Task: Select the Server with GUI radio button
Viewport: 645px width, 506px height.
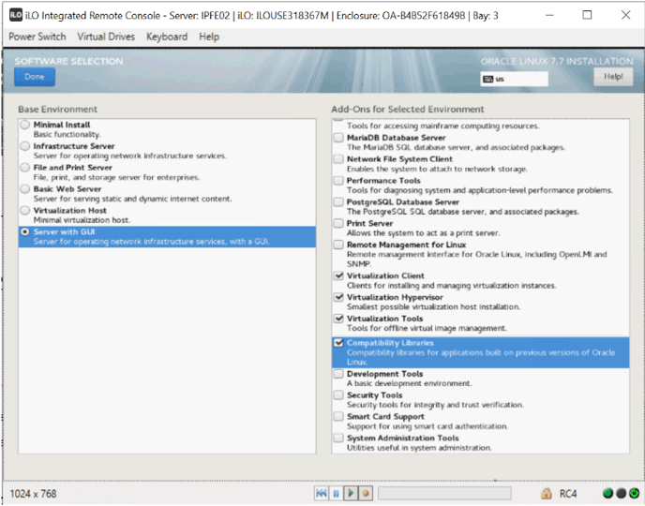Action: pos(25,231)
